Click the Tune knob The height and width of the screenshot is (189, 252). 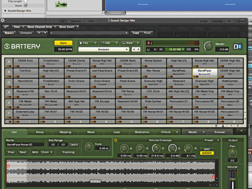[x=89, y=146]
